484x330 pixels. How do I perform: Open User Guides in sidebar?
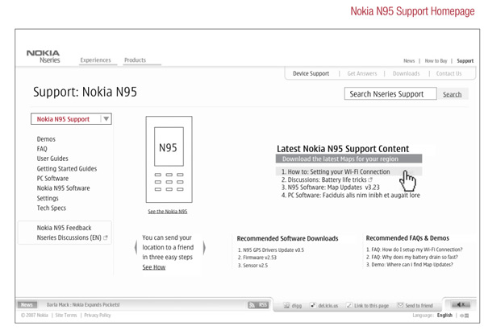[52, 159]
